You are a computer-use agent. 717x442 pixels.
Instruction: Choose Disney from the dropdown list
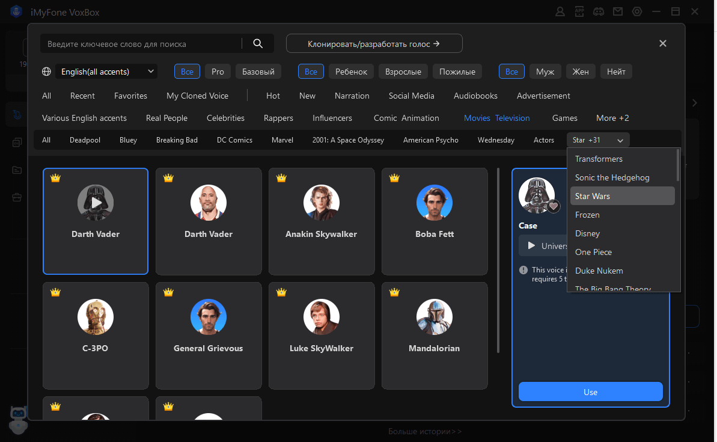tap(623, 233)
